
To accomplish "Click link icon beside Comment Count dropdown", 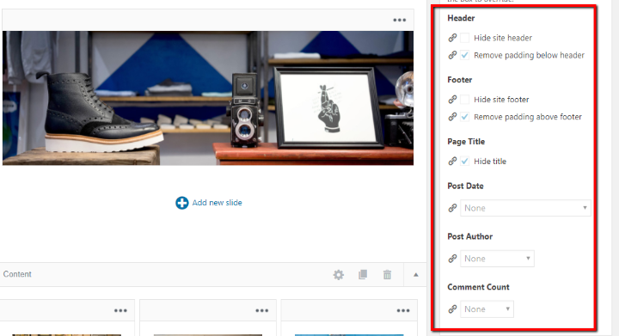I will (x=452, y=309).
